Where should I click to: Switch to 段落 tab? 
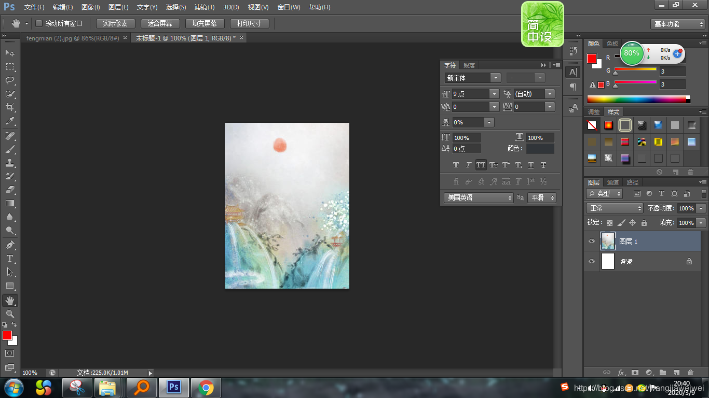click(469, 65)
